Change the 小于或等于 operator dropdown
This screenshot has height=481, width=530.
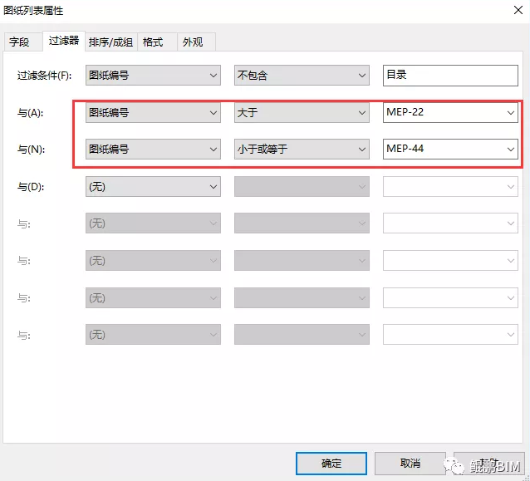pyautogui.click(x=302, y=150)
